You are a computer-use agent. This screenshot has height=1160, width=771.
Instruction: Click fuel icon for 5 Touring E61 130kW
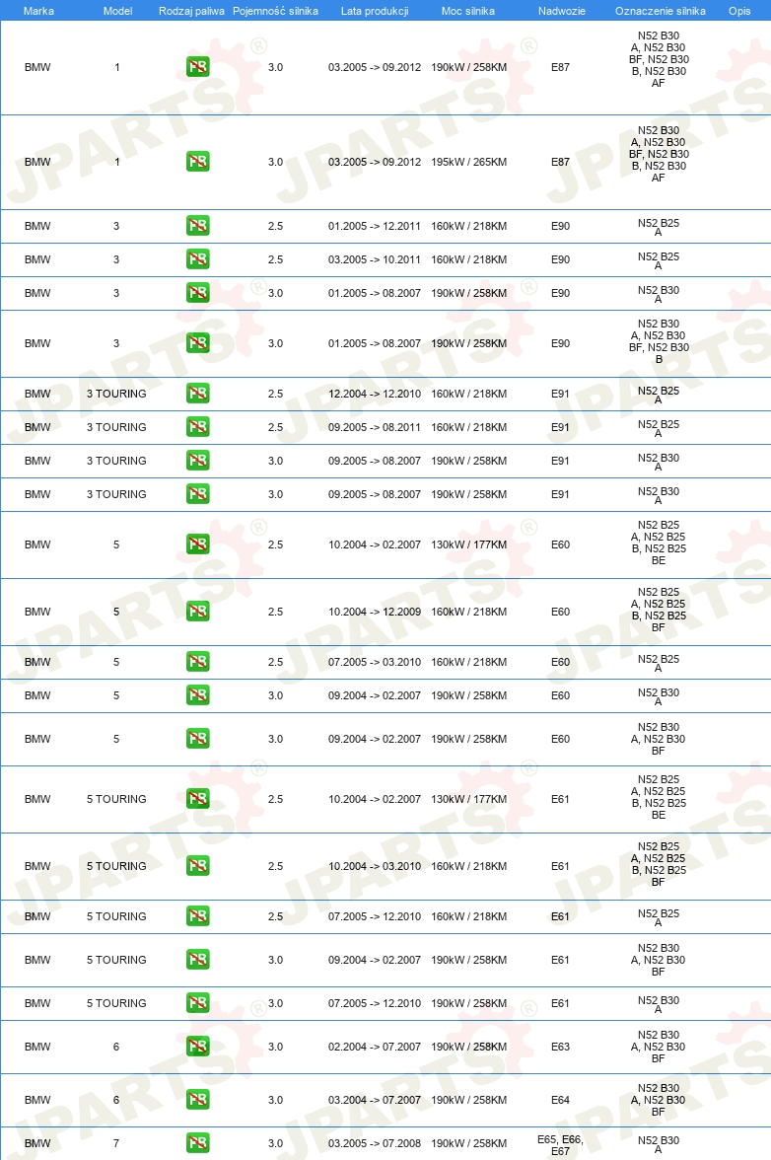point(197,798)
